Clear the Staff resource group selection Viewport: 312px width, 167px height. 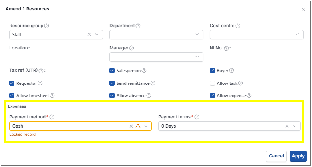(89, 35)
